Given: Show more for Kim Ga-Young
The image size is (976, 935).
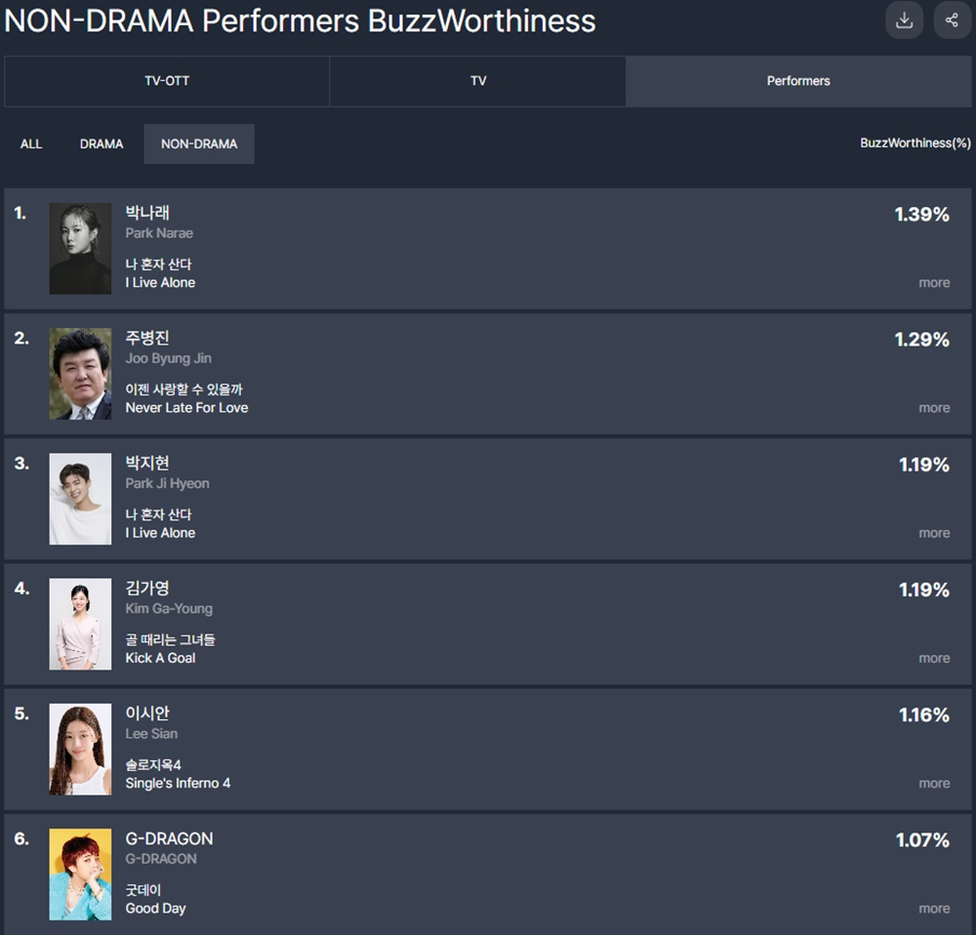Looking at the screenshot, I should pyautogui.click(x=934, y=658).
